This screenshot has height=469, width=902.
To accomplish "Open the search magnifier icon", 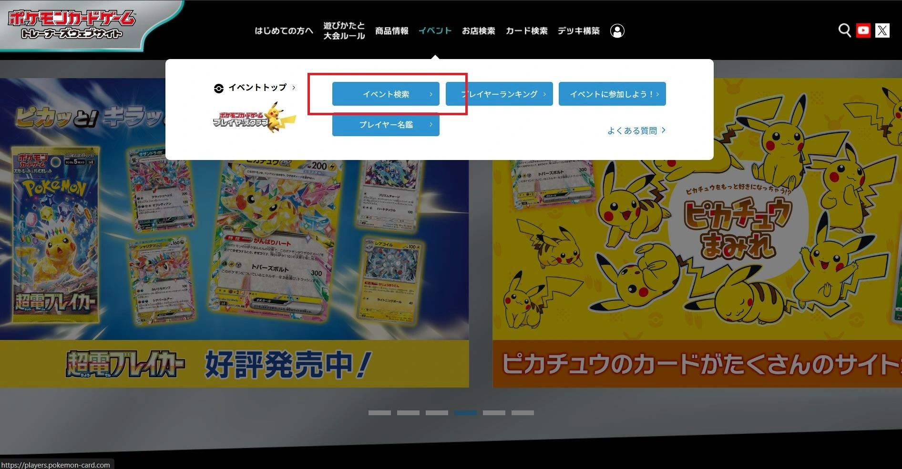I will point(844,30).
